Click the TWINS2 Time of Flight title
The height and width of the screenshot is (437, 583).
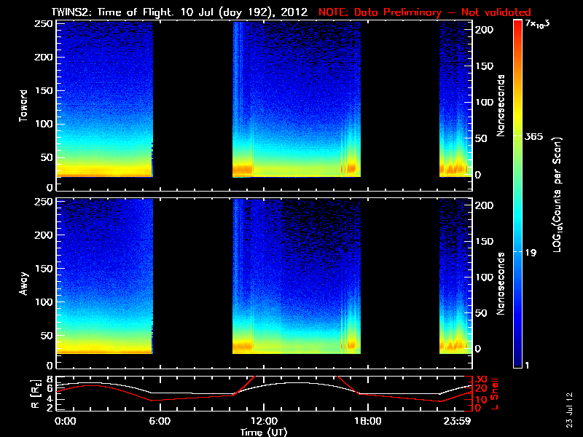(x=179, y=12)
